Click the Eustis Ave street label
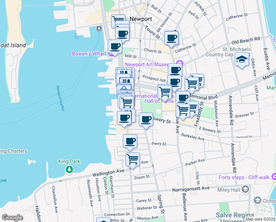Viewport: 276px width, 222px height. click(267, 59)
